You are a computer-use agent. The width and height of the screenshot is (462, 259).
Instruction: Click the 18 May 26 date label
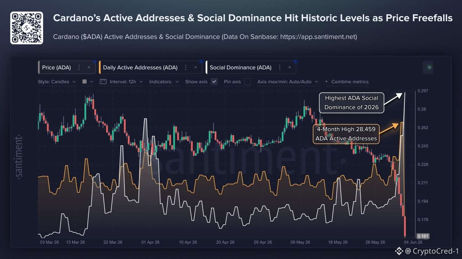pyautogui.click(x=338, y=242)
